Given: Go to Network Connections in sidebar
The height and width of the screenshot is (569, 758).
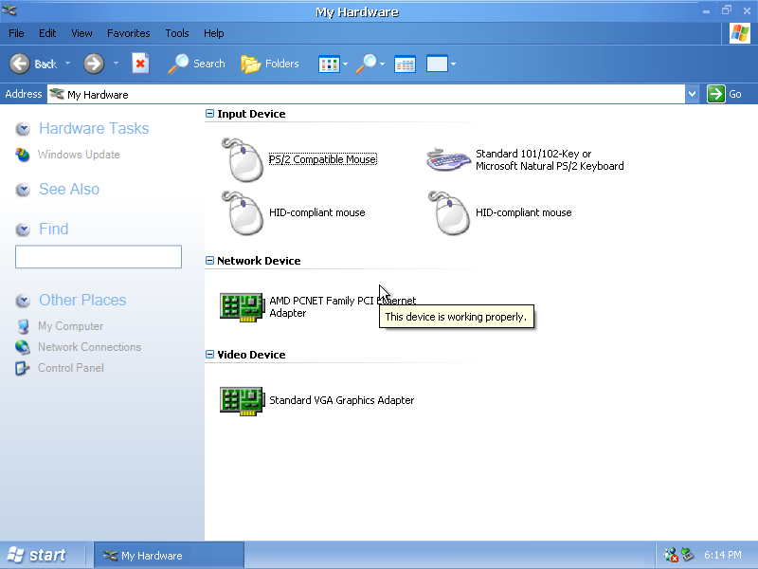Looking at the screenshot, I should pyautogui.click(x=89, y=347).
